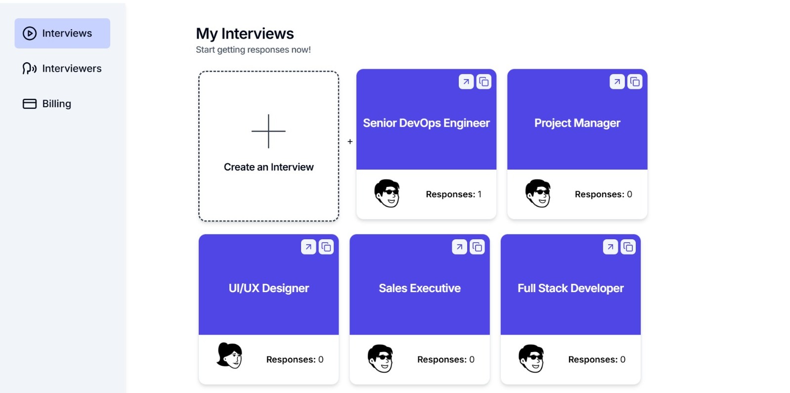Copy the Project Manager interview link
The image size is (790, 393).
pos(635,82)
